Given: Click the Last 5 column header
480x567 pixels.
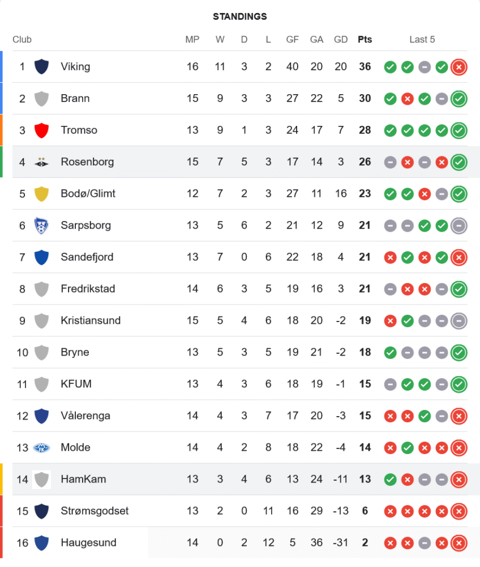Looking at the screenshot, I should 422,40.
